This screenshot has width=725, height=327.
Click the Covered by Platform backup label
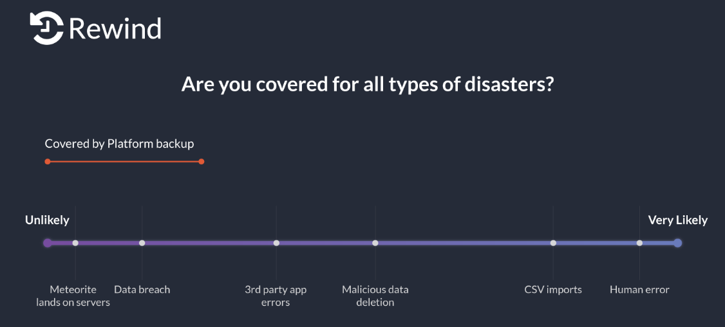[x=119, y=144]
